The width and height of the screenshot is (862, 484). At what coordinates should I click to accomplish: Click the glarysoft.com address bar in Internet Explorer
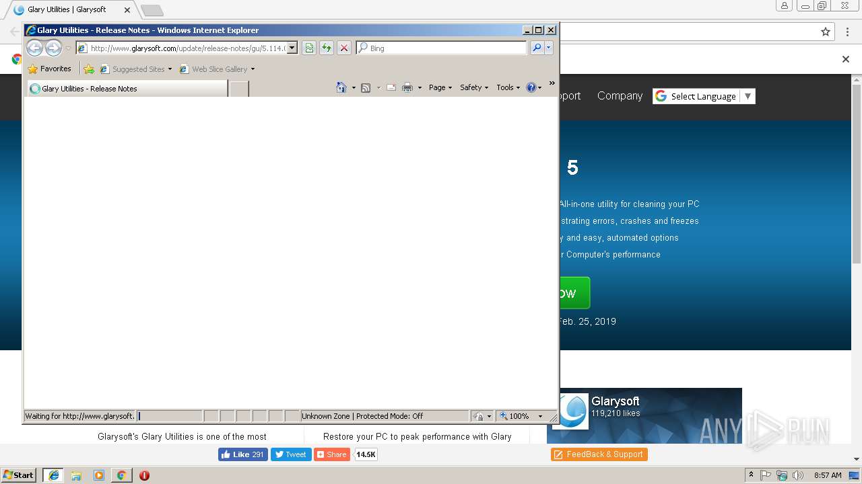181,48
